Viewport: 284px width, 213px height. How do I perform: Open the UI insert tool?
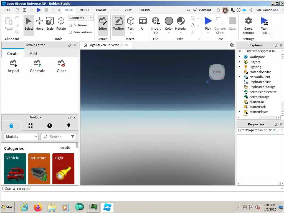[143, 24]
